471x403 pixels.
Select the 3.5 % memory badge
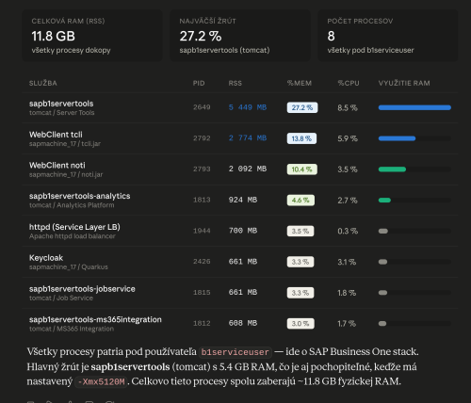click(x=300, y=231)
